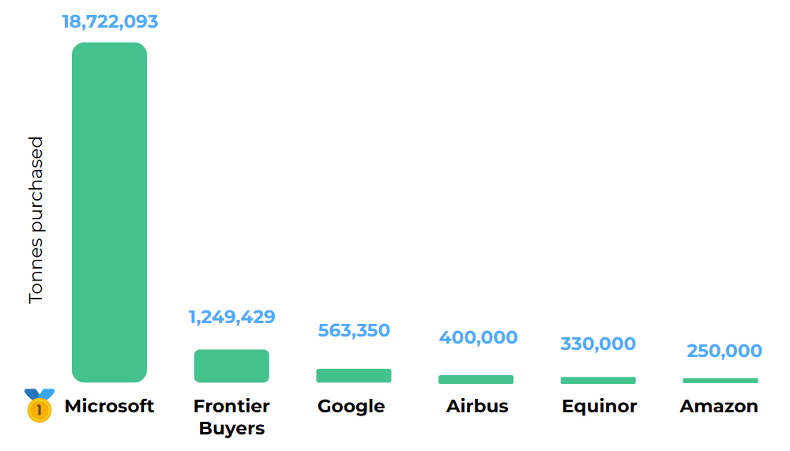Select the 1,249,429 data label
The image size is (790, 451).
click(x=231, y=317)
